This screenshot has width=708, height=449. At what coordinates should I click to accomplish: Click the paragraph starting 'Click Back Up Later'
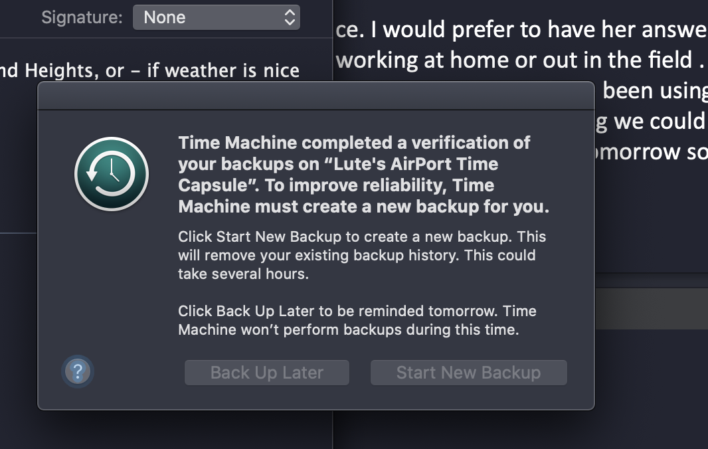click(357, 320)
